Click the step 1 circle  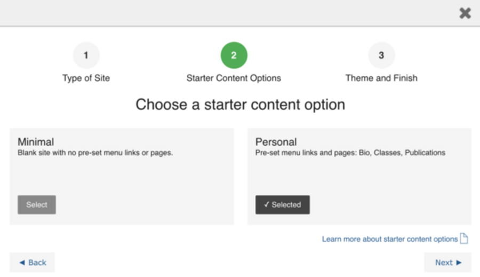click(86, 56)
